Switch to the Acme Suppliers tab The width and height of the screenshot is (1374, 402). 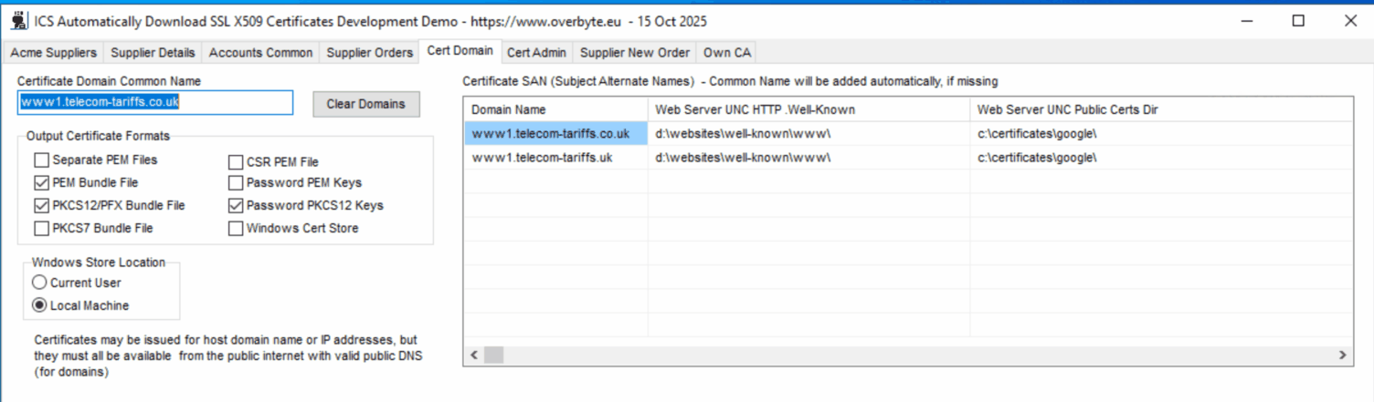click(53, 52)
